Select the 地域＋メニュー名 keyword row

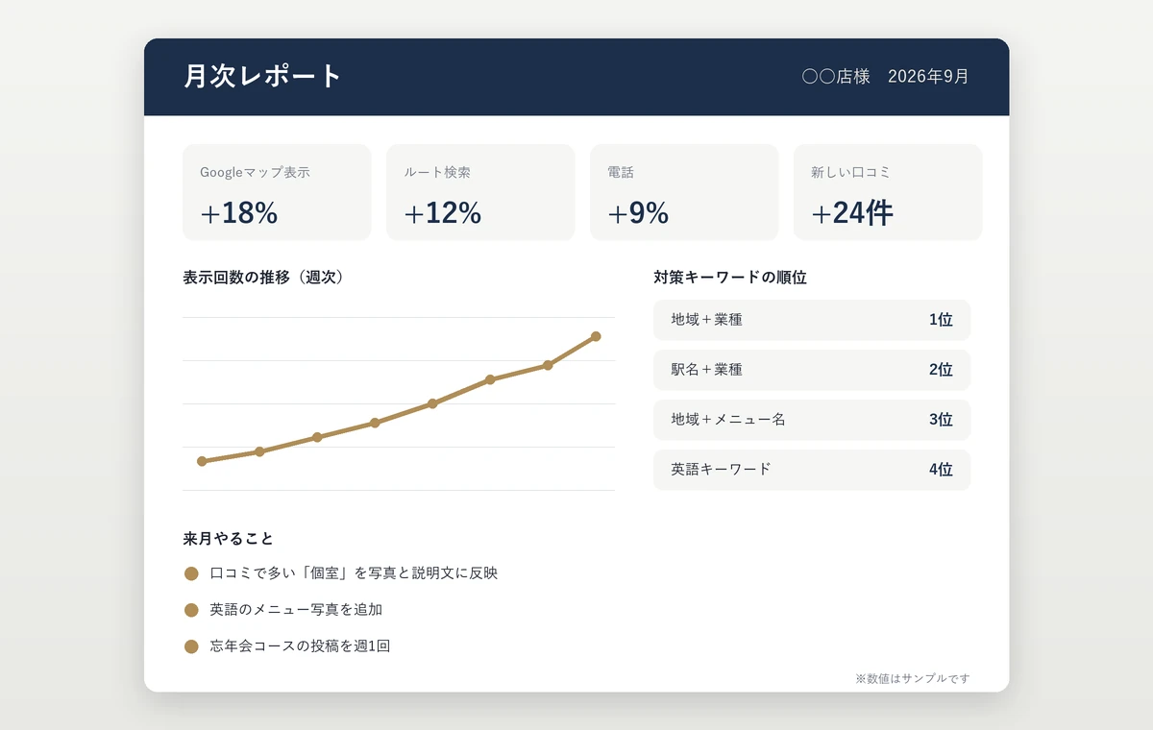coord(812,420)
